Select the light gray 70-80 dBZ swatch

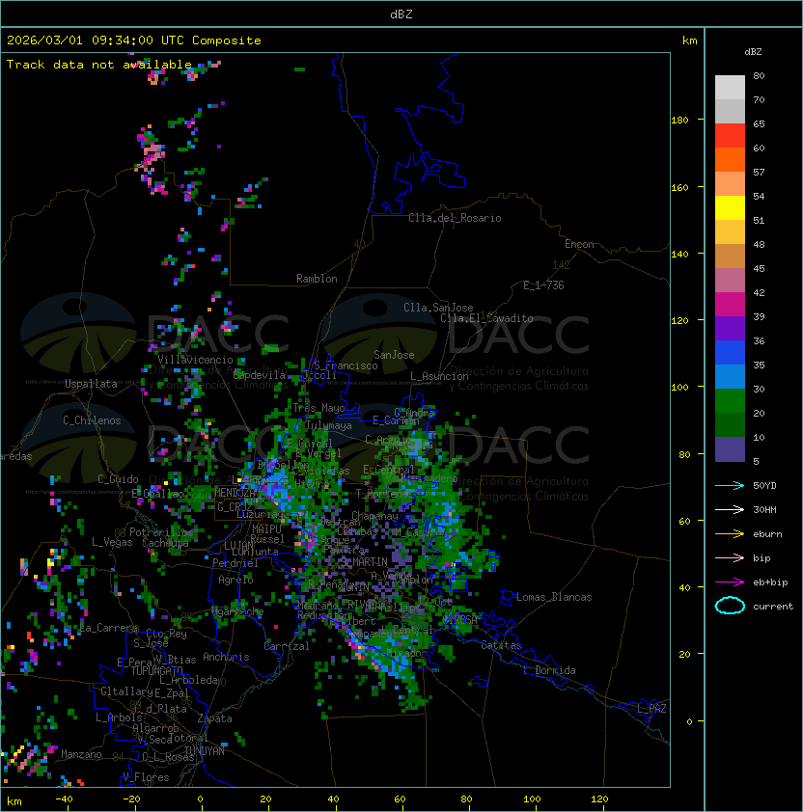pos(730,88)
